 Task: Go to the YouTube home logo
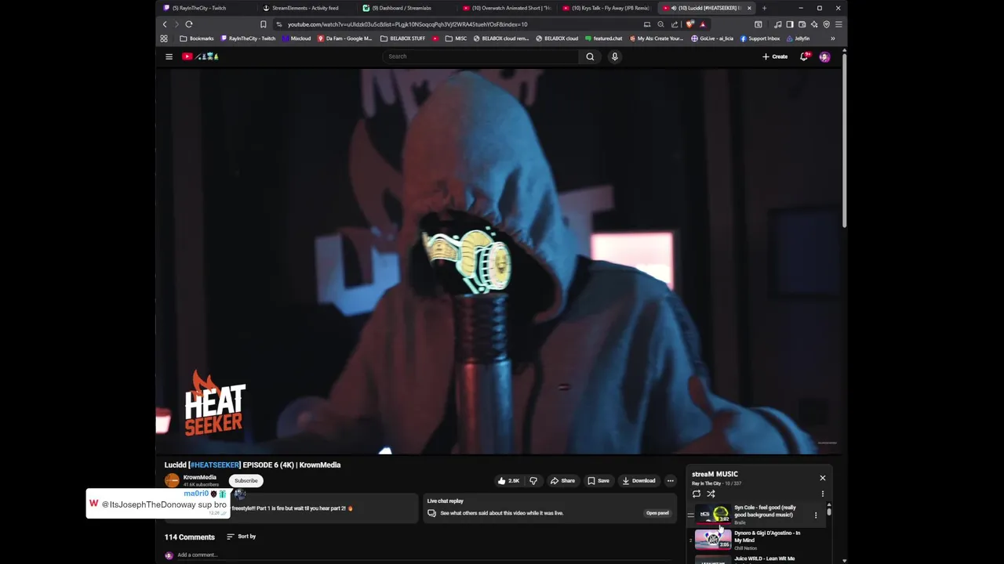[200, 56]
